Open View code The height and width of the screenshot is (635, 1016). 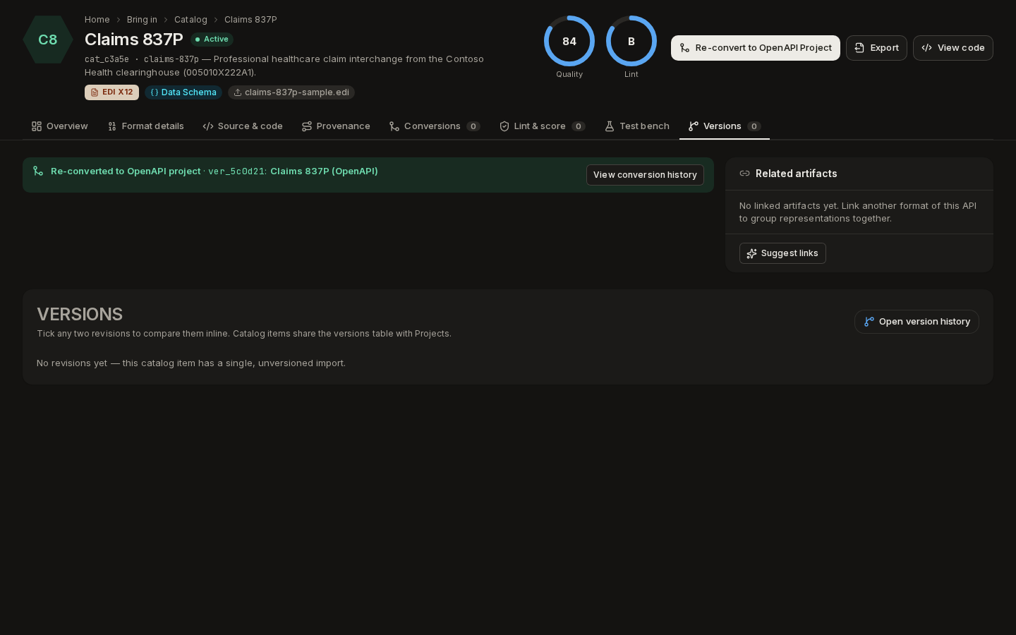953,48
